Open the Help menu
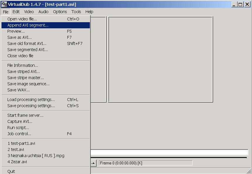This screenshot has width=252, height=174. click(89, 12)
